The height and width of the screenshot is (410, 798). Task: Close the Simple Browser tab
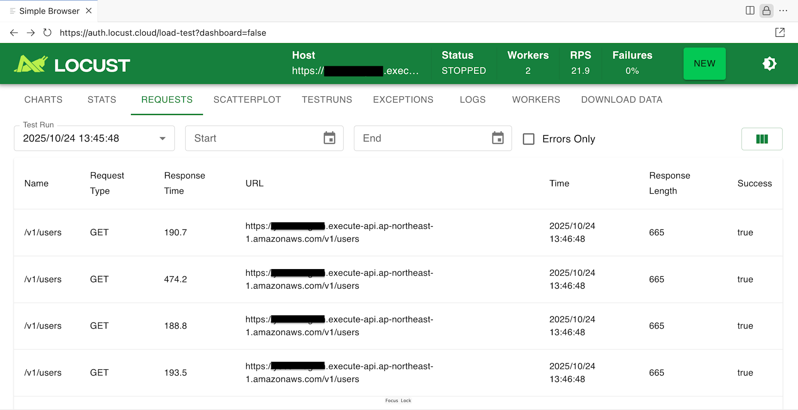(x=89, y=11)
